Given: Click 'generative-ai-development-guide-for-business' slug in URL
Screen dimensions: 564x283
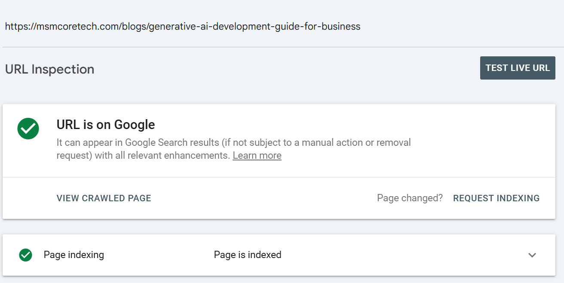Looking at the screenshot, I should (254, 27).
